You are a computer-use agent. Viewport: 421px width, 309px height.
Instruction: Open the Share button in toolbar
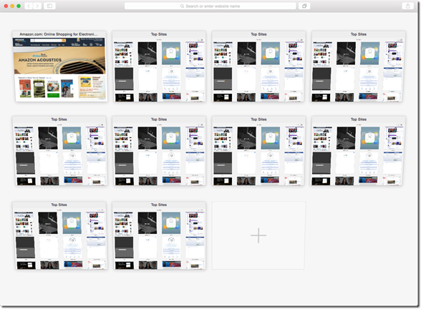(x=407, y=6)
